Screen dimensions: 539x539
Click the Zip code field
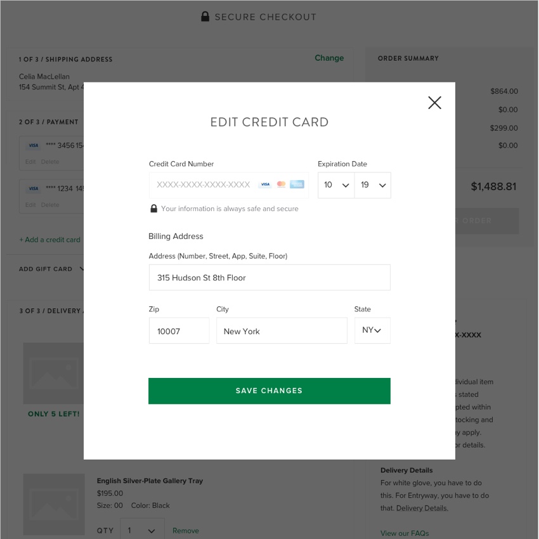[179, 330]
